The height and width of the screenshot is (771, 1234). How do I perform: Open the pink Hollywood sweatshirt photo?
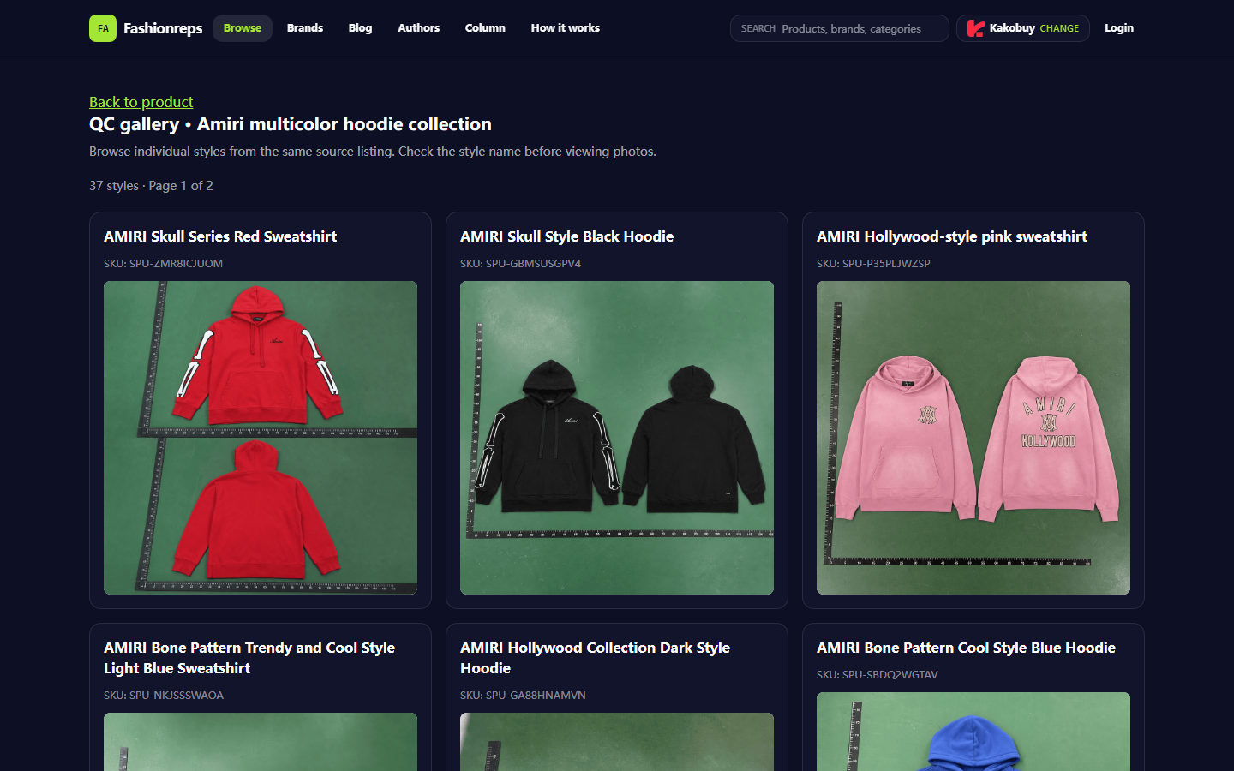[973, 438]
